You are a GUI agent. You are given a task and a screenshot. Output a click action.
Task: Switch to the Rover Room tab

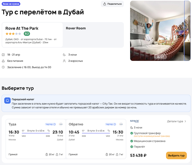click(x=76, y=28)
